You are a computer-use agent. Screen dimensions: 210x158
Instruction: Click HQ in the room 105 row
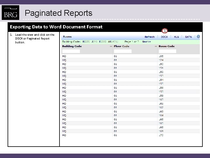coord(64,56)
